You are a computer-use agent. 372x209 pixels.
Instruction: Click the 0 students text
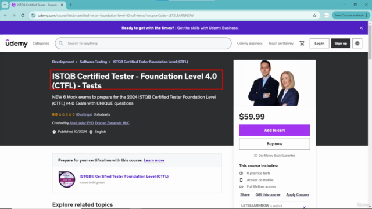point(102,114)
